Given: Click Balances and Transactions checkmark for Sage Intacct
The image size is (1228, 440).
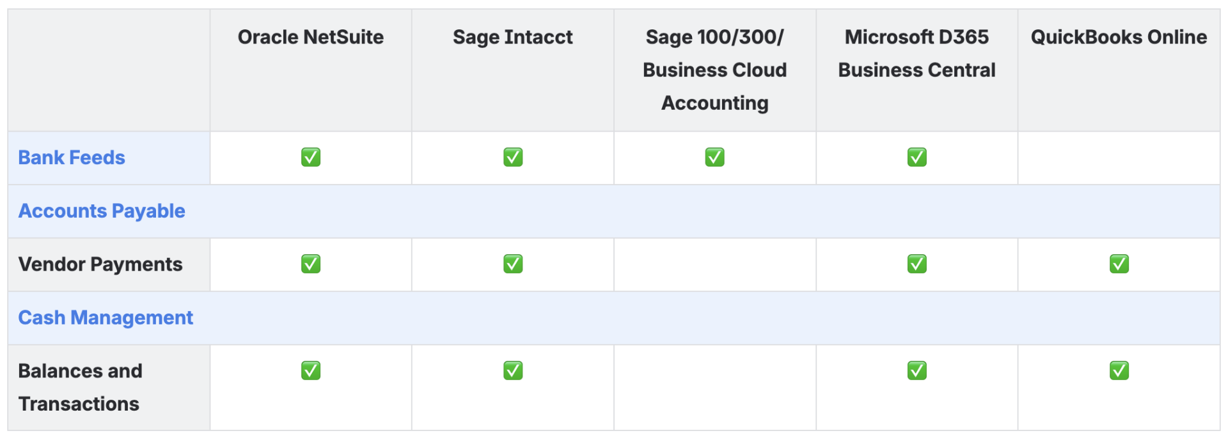Looking at the screenshot, I should point(513,370).
